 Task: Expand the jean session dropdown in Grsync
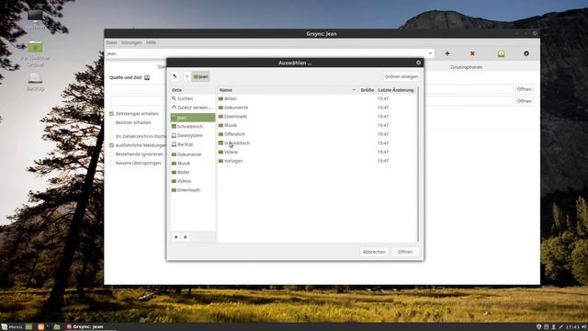coord(430,53)
